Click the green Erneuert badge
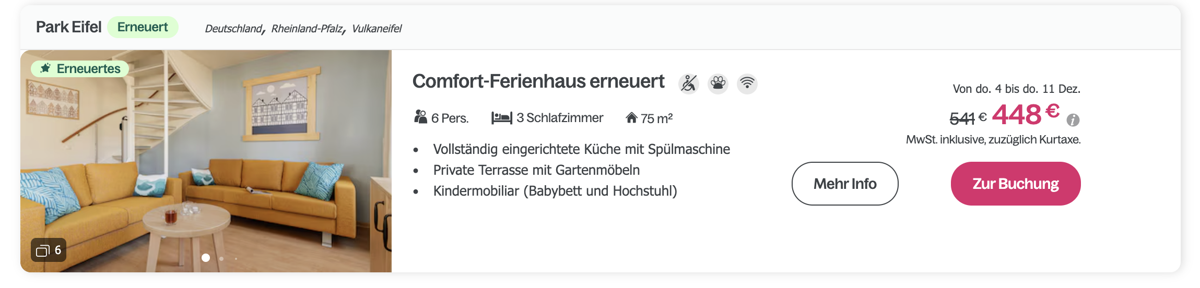The image size is (1200, 288). coord(143,27)
